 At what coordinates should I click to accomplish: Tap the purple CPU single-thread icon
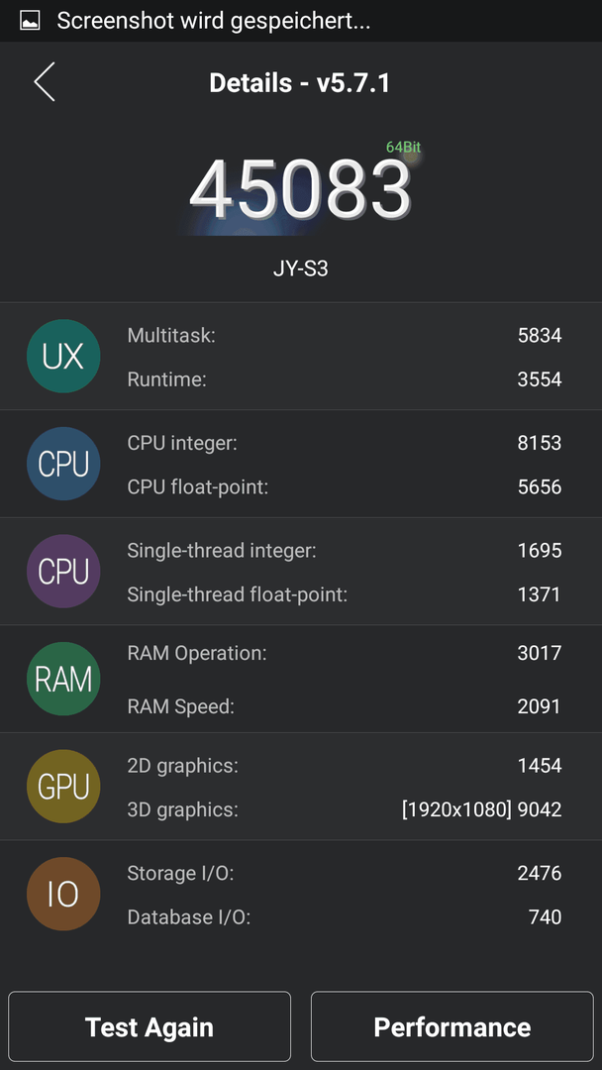pyautogui.click(x=63, y=572)
